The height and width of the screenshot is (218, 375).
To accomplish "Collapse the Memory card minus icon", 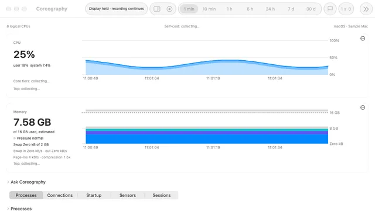I will [363, 108].
